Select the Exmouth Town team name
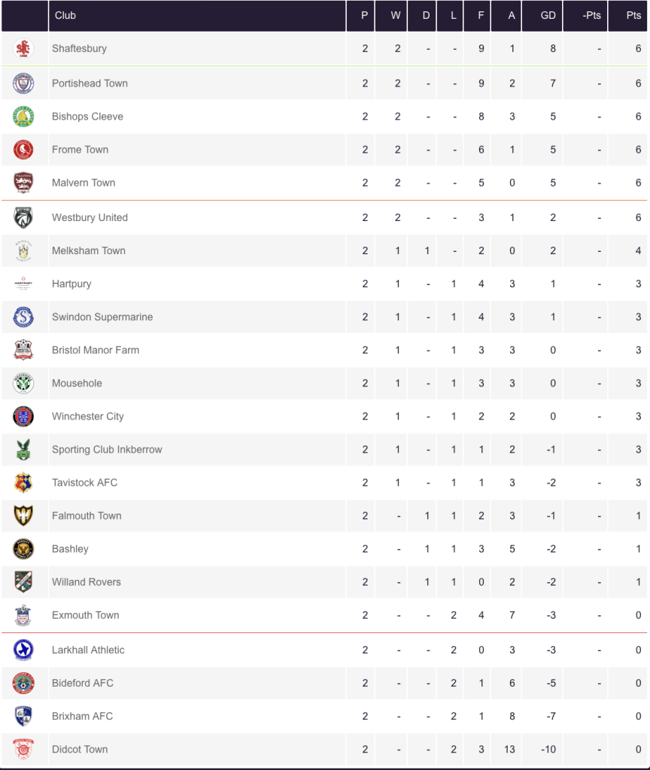This screenshot has height=770, width=650. coord(86,615)
